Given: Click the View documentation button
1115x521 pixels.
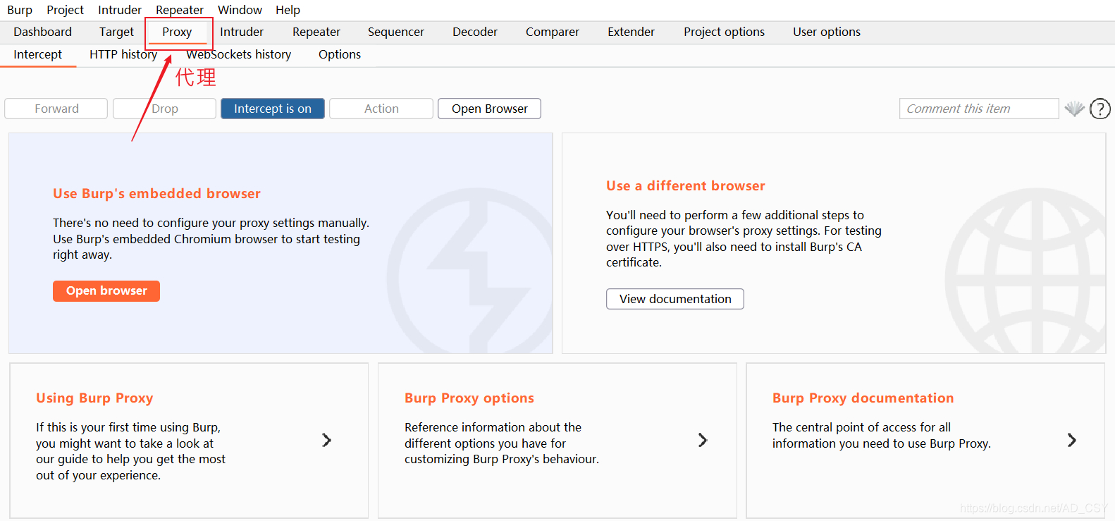Looking at the screenshot, I should click(675, 299).
